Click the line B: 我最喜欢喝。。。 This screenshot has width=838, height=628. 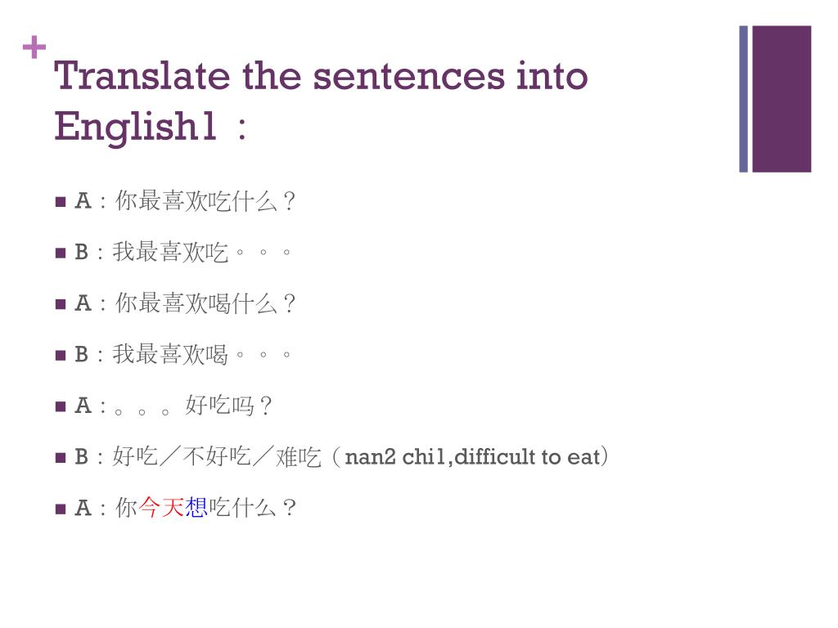(183, 355)
